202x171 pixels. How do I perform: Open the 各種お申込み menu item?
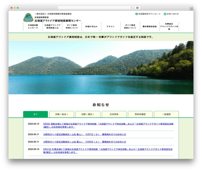click(91, 26)
